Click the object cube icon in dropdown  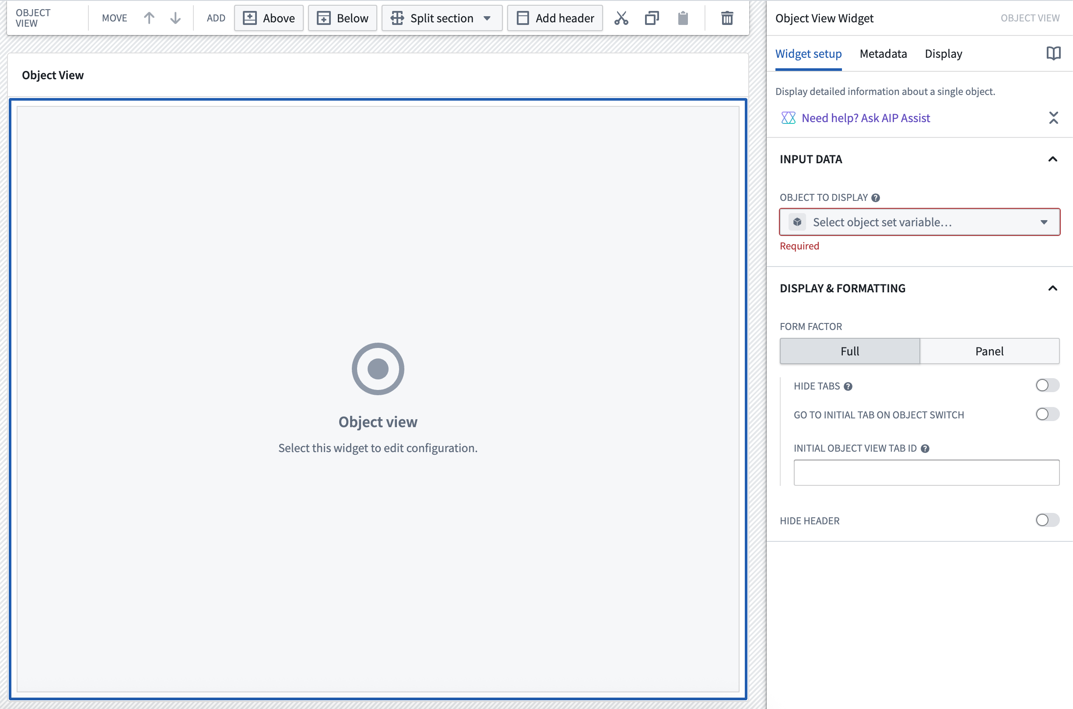click(x=797, y=222)
